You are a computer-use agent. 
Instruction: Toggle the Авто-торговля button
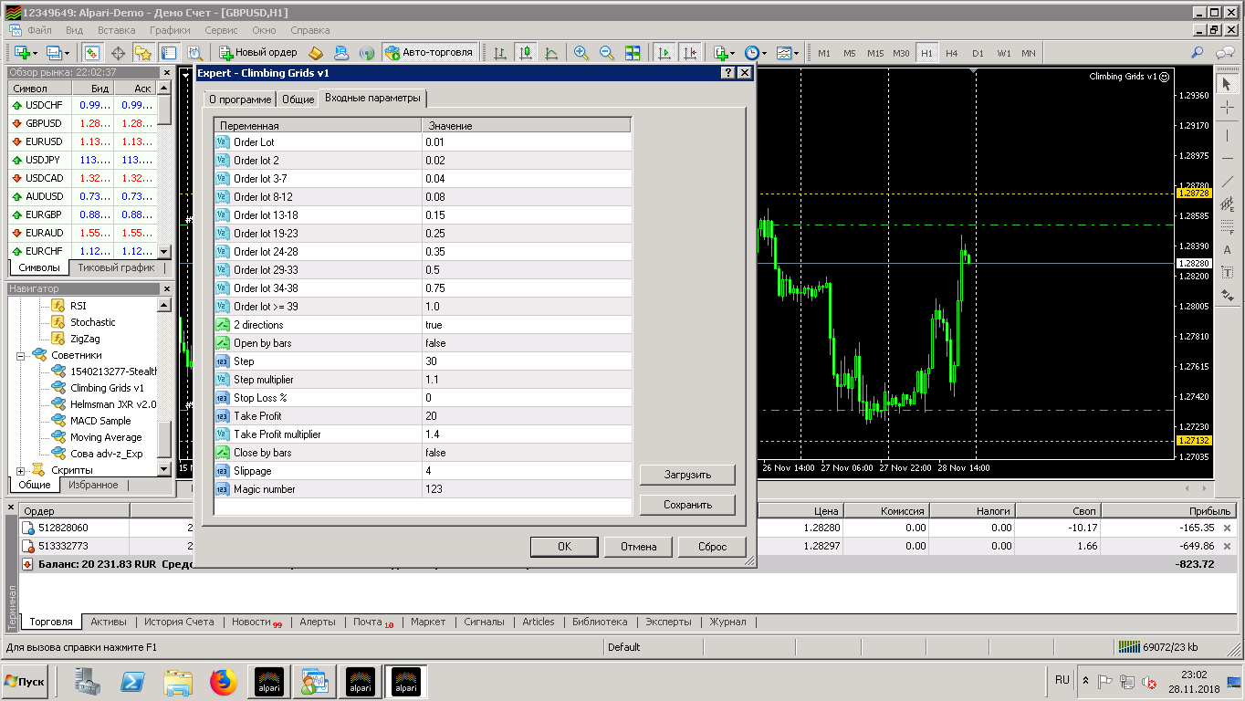(x=429, y=53)
